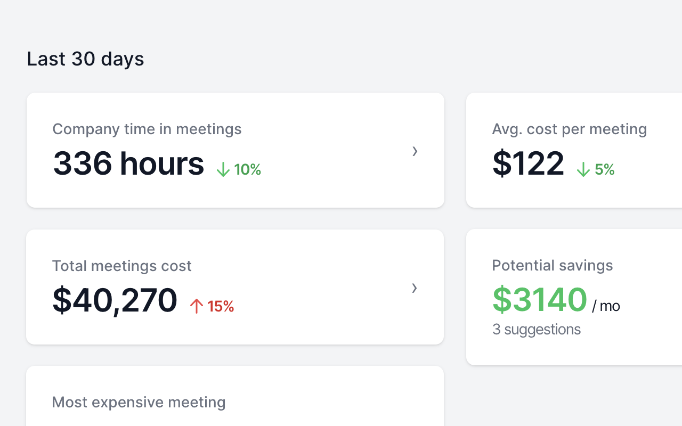
Task: Click the / mo suffix next to savings
Action: click(x=607, y=306)
